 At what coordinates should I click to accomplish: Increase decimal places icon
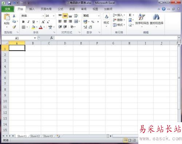(85, 27)
